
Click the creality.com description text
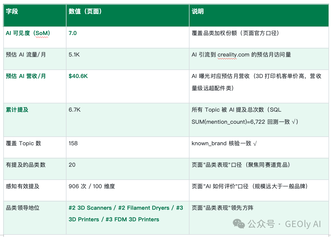(x=241, y=55)
